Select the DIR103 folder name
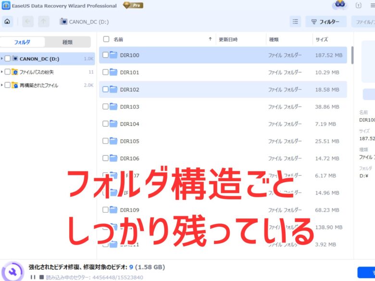Viewport: 375px width, 281px height. click(x=130, y=107)
